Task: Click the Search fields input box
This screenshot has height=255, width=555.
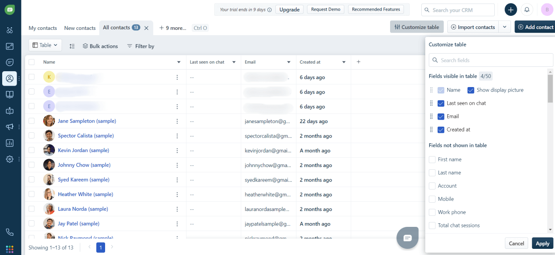Action: [491, 60]
